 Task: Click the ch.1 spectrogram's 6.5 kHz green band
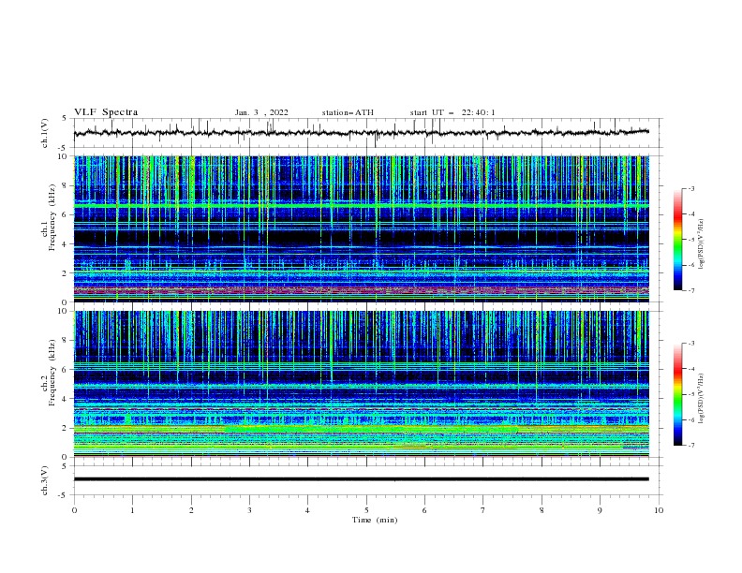point(362,206)
